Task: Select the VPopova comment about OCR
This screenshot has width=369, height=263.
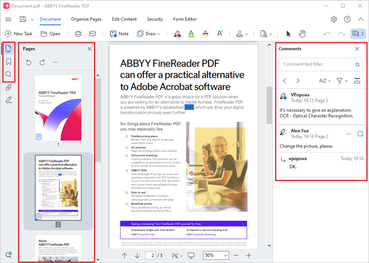Action: click(321, 107)
